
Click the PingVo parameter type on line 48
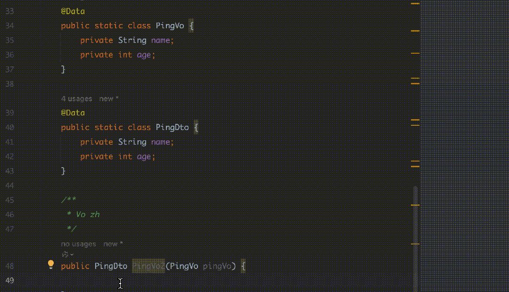coord(184,266)
